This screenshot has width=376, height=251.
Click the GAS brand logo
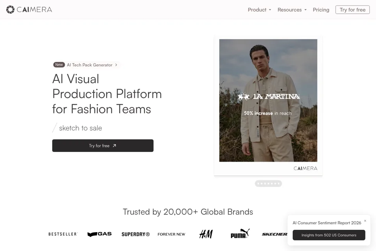[x=99, y=234]
